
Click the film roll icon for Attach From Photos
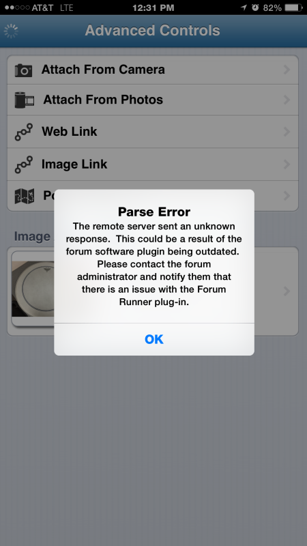(x=25, y=100)
